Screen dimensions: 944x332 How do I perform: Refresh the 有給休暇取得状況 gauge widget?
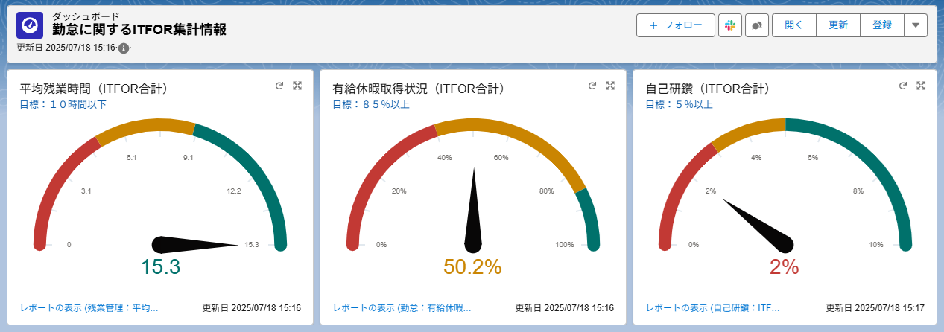[x=592, y=86]
